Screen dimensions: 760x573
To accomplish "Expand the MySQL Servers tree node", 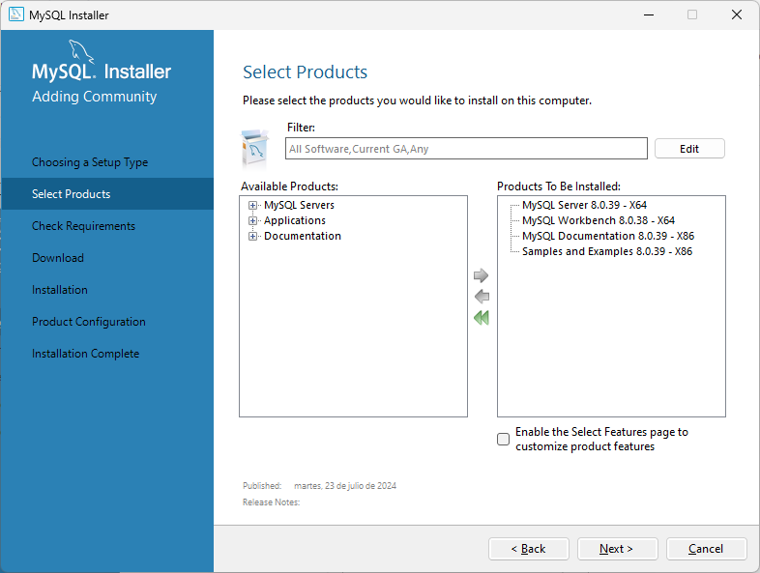I will 252,206.
